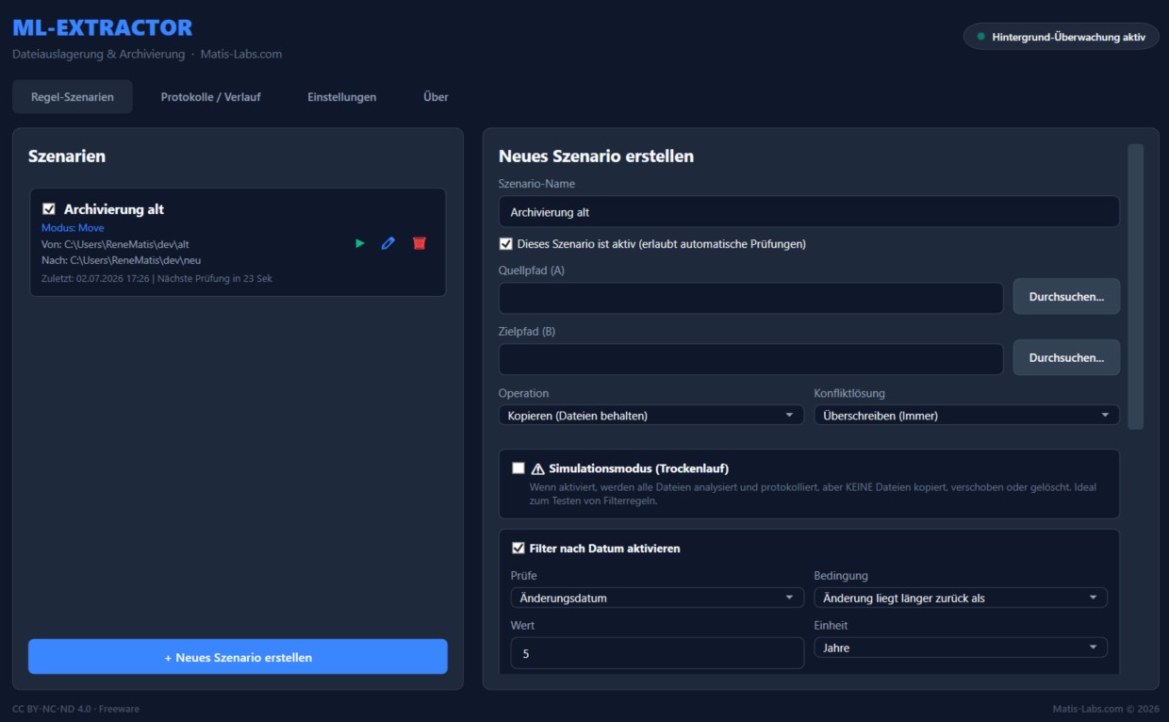Click 'Matis-Labs.com © 2026' footer text
1169x722 pixels.
pyautogui.click(x=1106, y=709)
